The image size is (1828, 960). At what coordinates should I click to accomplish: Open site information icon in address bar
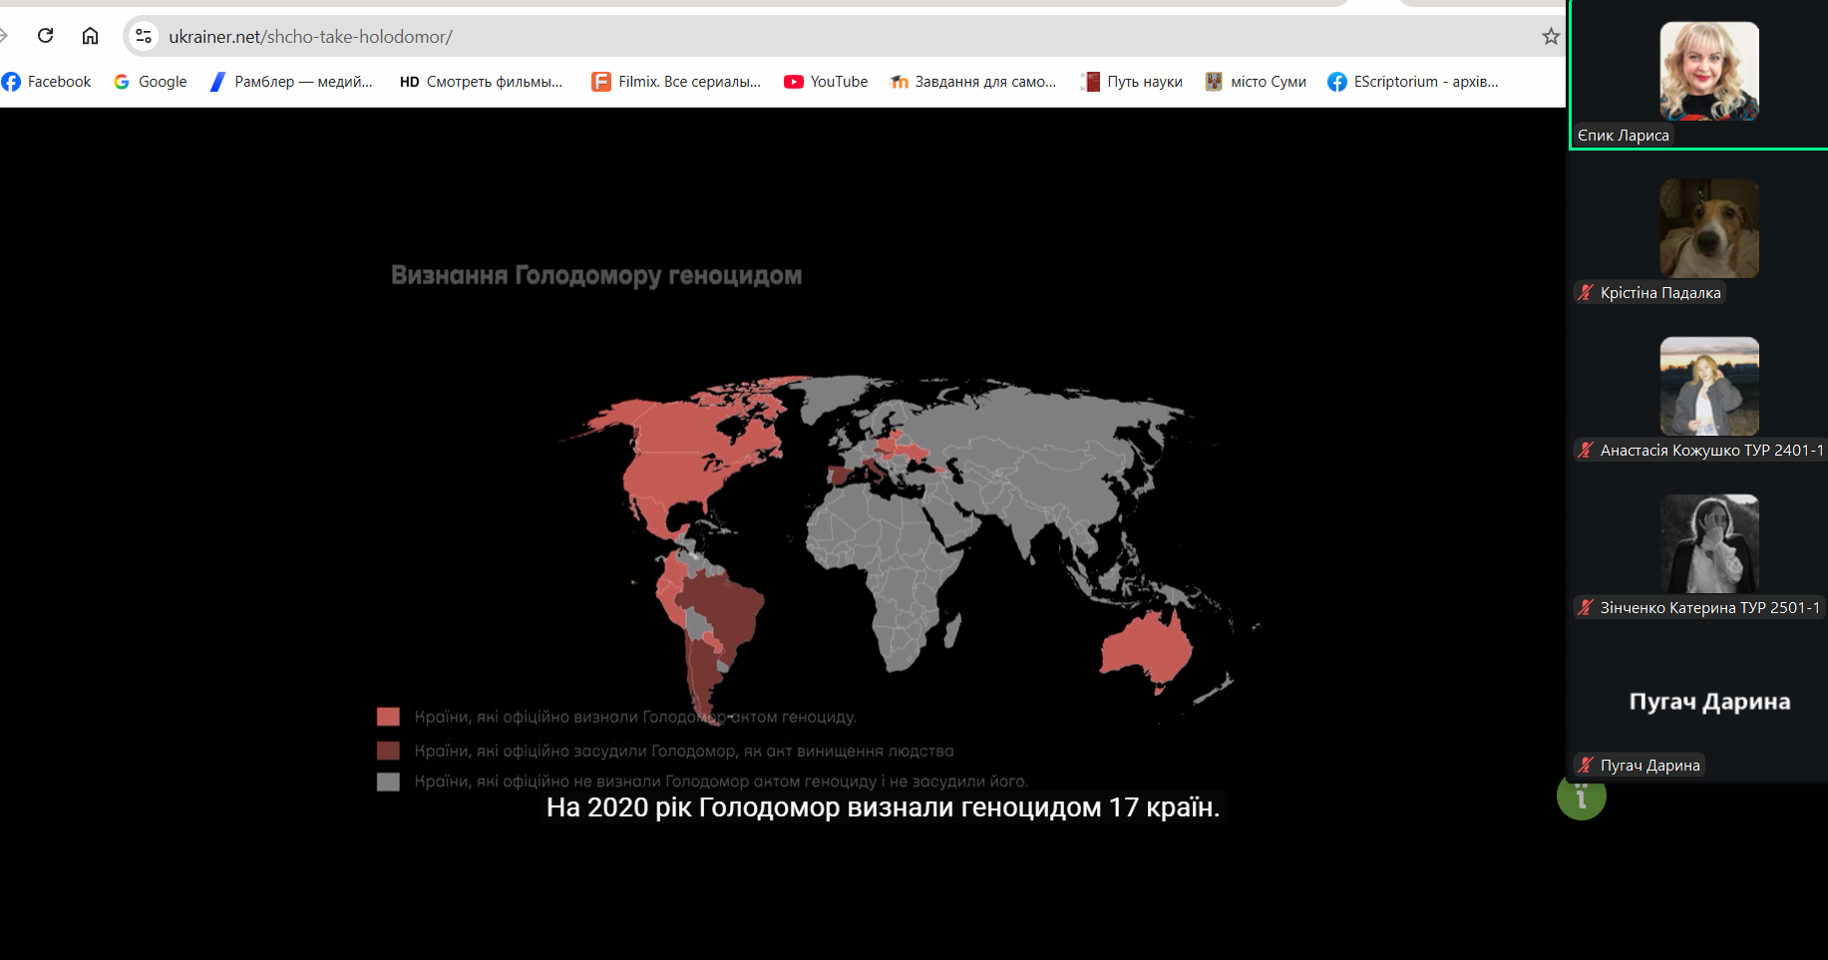tap(144, 36)
